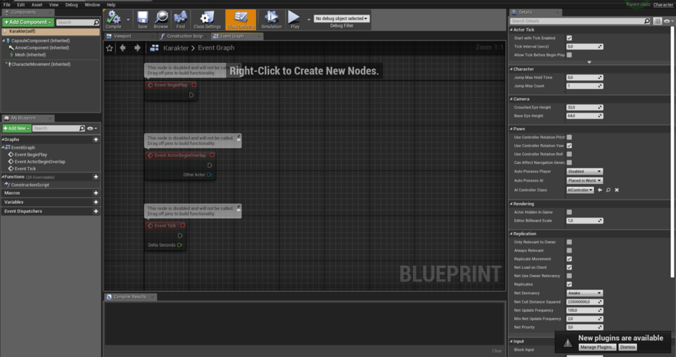Screen dimensions: 676x357
Task: Click the Karakter breadcrumb
Action: (176, 47)
